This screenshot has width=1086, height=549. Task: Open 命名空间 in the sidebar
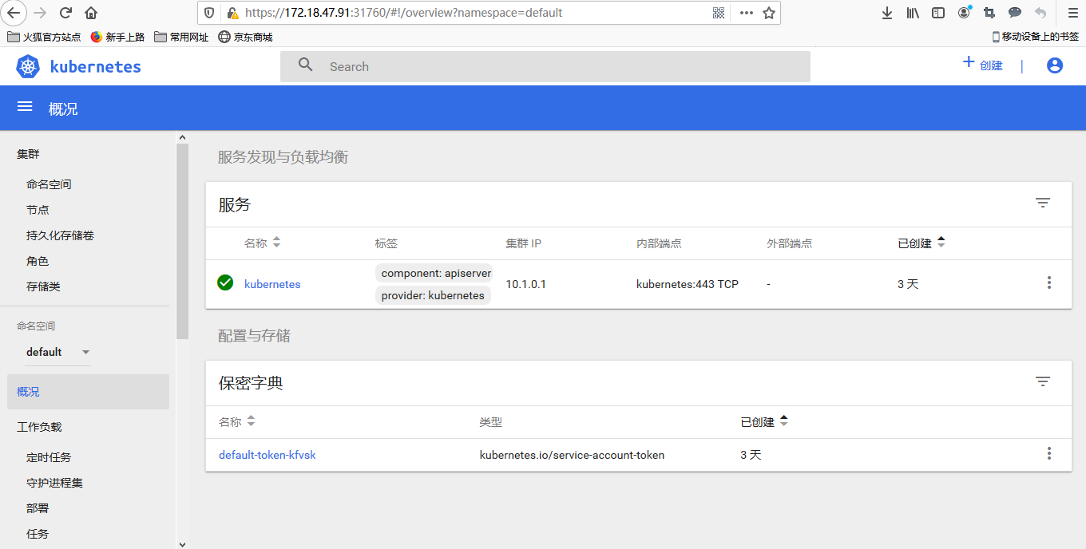pos(49,184)
